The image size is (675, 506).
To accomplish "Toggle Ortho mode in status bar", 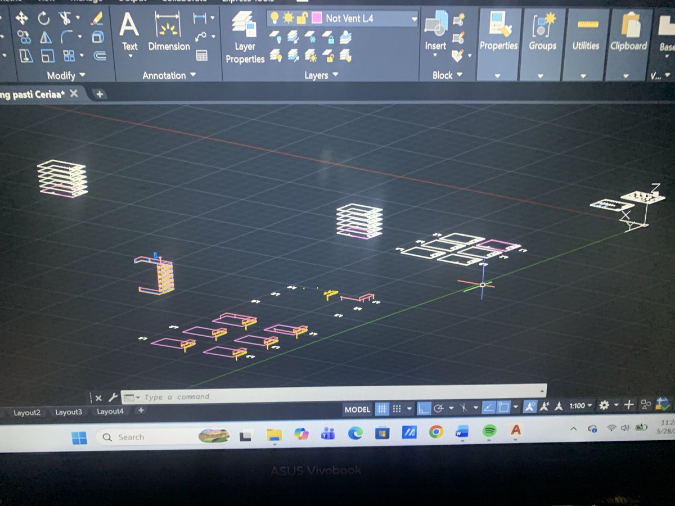I will [x=425, y=408].
